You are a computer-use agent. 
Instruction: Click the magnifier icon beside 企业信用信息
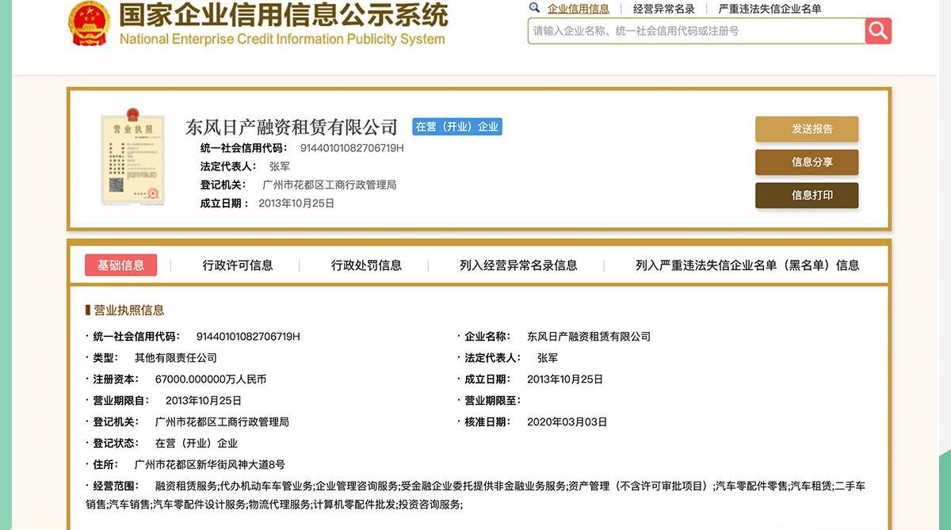[x=535, y=8]
